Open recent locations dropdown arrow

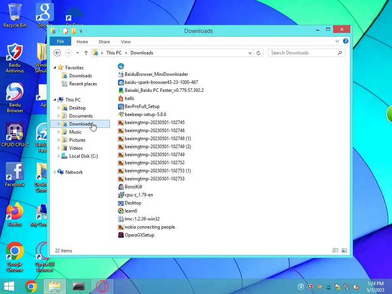coord(77,53)
